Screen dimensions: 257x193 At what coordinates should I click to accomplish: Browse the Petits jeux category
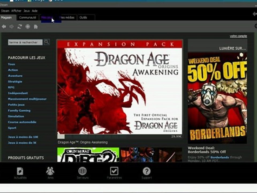click(16, 105)
